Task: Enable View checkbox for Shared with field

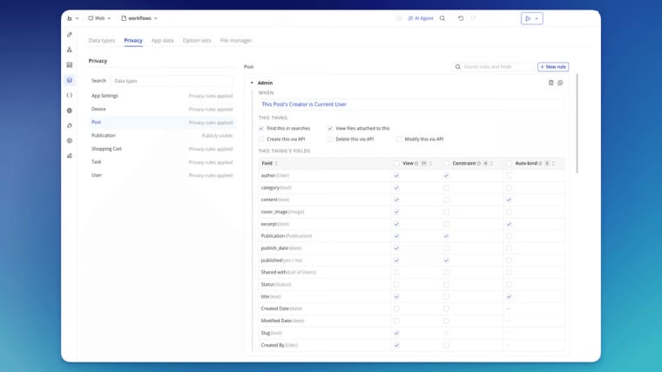Action: tap(396, 273)
